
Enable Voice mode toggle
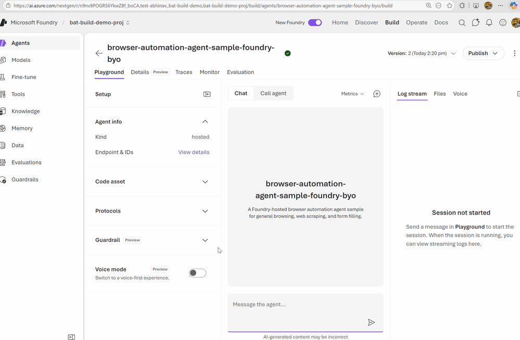coord(198,273)
